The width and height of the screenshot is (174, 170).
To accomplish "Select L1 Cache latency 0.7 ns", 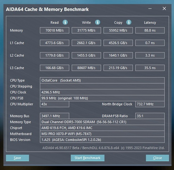I will [150, 43].
